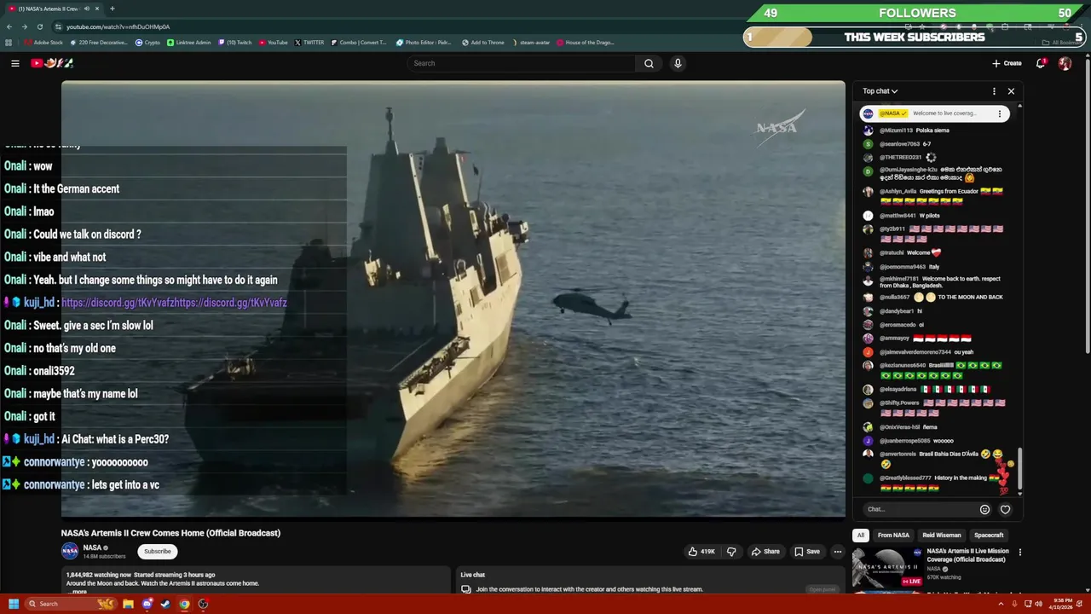1091x614 pixels.
Task: Click the Windows taskbar search box
Action: (71, 604)
